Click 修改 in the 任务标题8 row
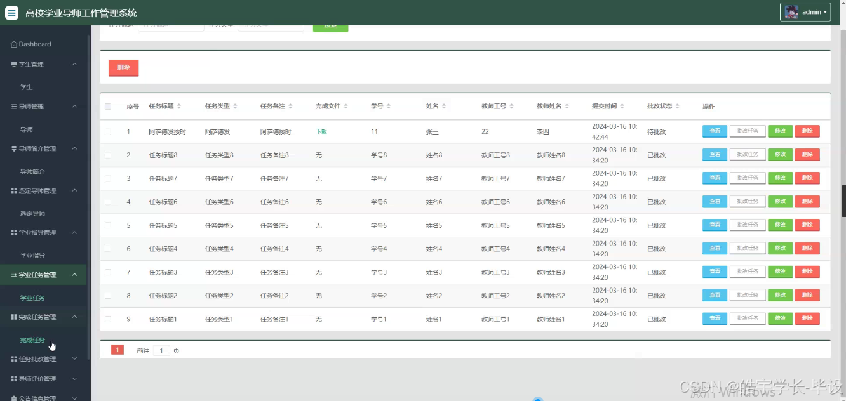The image size is (846, 401). (780, 154)
